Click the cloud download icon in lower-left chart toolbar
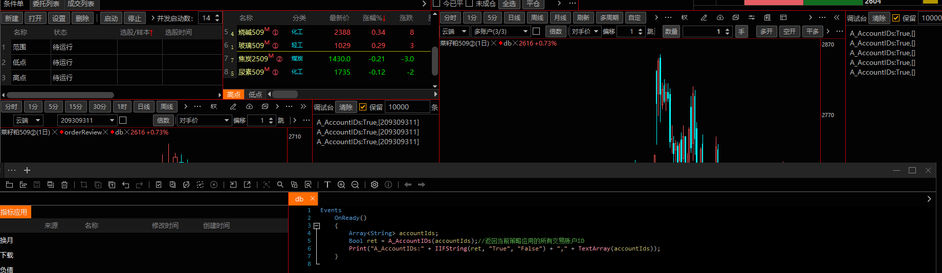Image resolution: width=942 pixels, height=273 pixels. [x=249, y=106]
